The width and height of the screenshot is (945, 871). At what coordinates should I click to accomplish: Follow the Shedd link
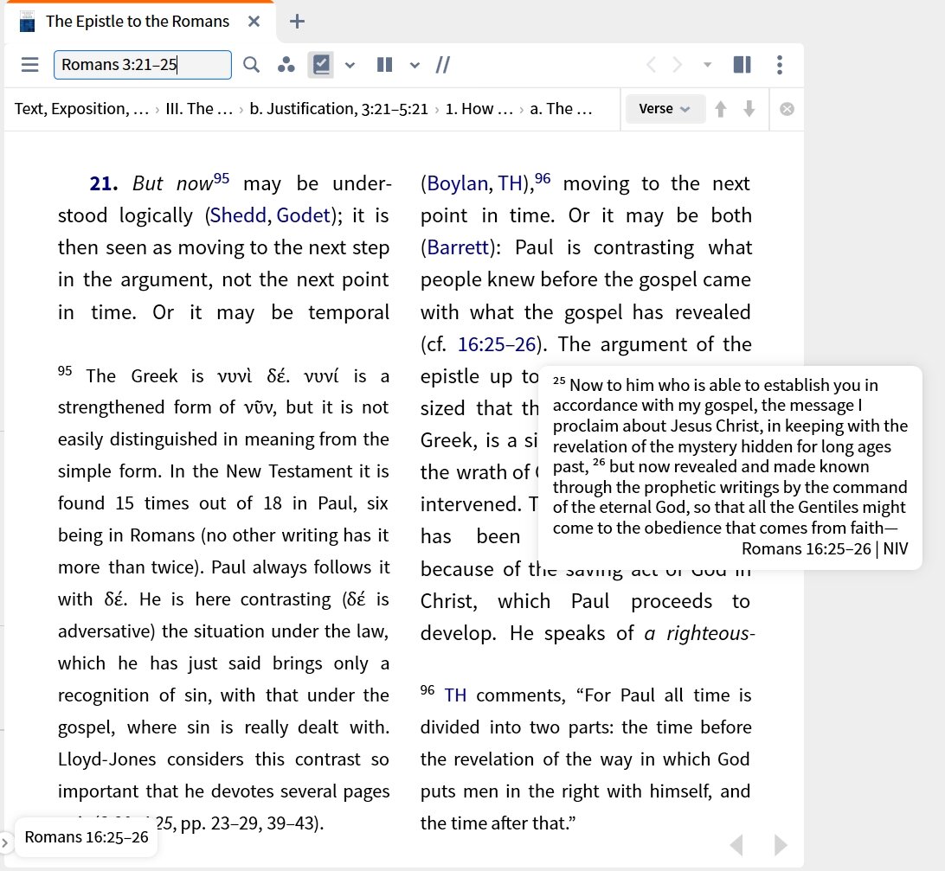click(x=240, y=215)
